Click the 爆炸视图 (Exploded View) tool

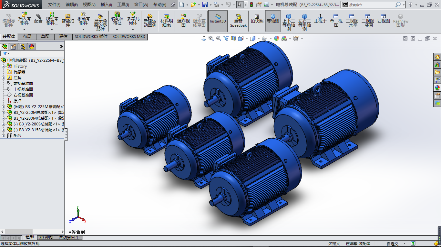point(183,20)
